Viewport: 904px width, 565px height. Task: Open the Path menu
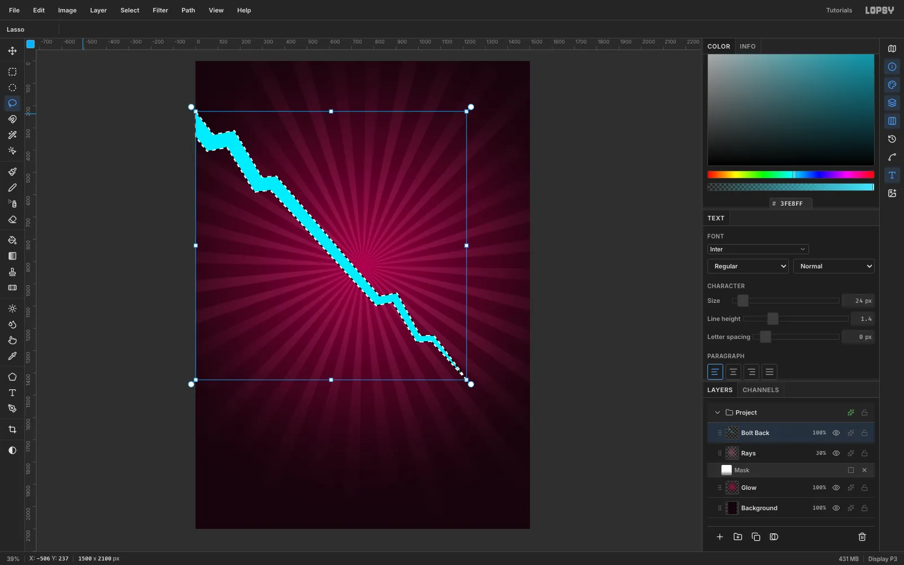(x=188, y=10)
